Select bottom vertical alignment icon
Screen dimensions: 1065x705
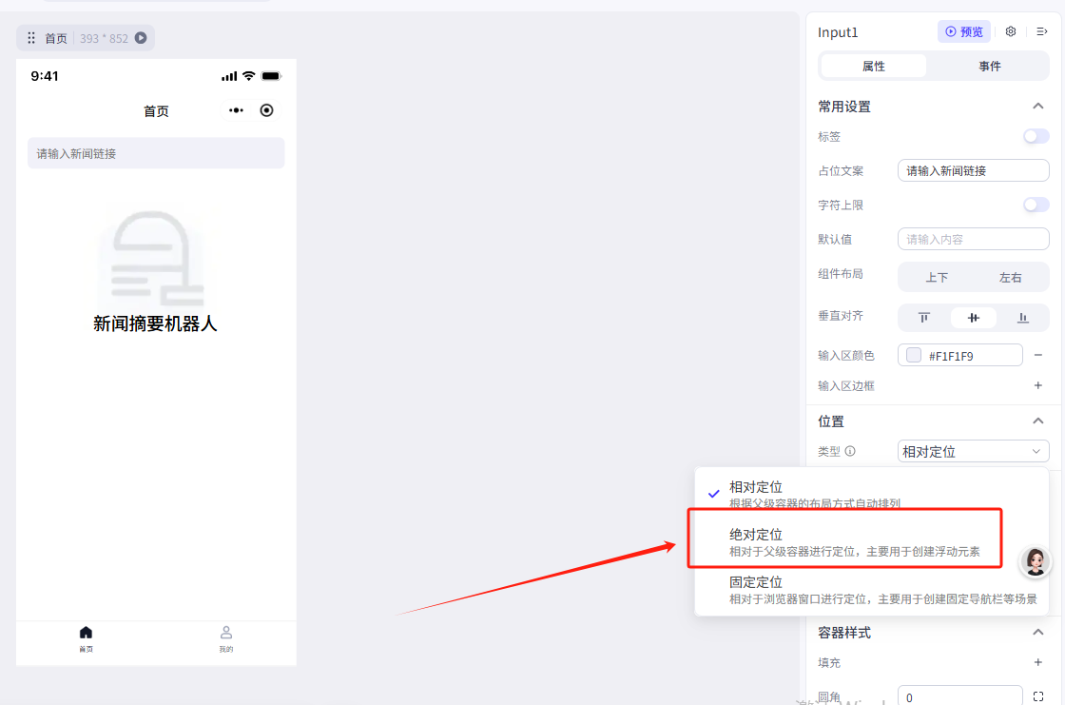(1023, 318)
